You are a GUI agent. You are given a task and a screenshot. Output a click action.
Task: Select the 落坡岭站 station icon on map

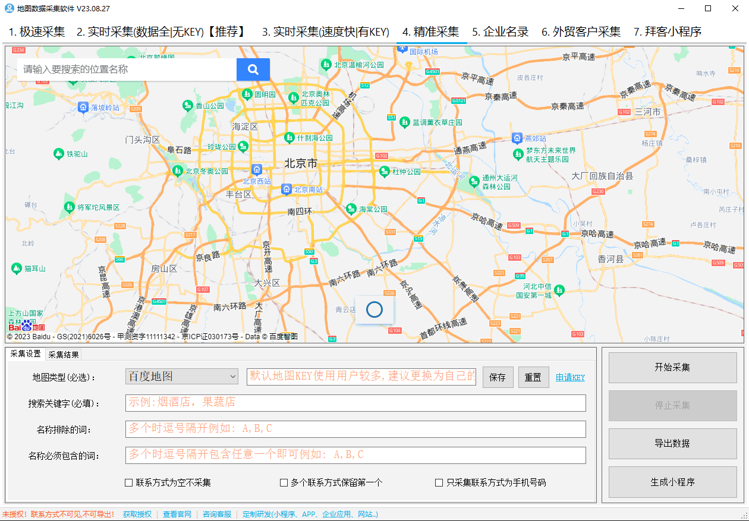coord(83,108)
